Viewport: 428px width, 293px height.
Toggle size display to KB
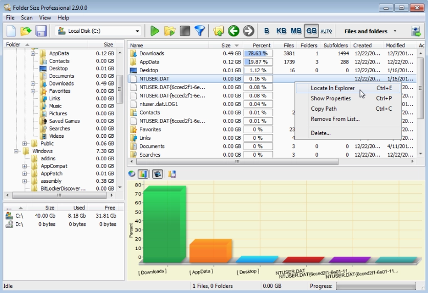[281, 31]
